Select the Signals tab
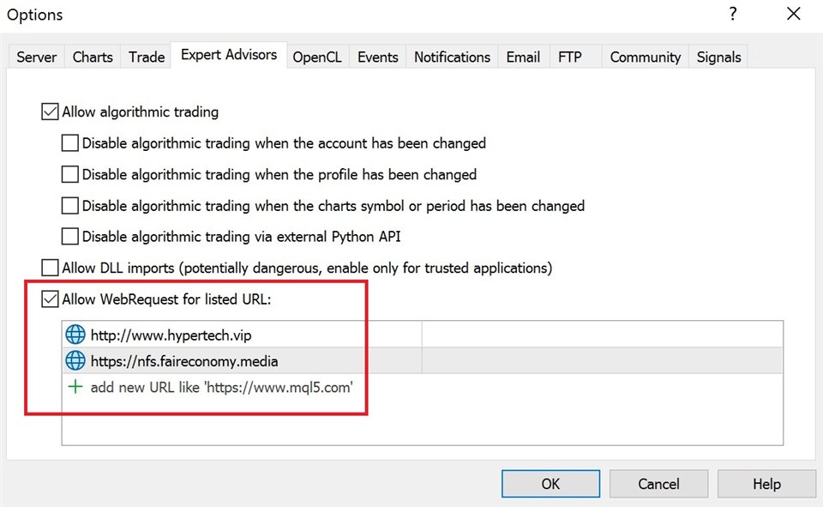The height and width of the screenshot is (507, 823). 718,57
